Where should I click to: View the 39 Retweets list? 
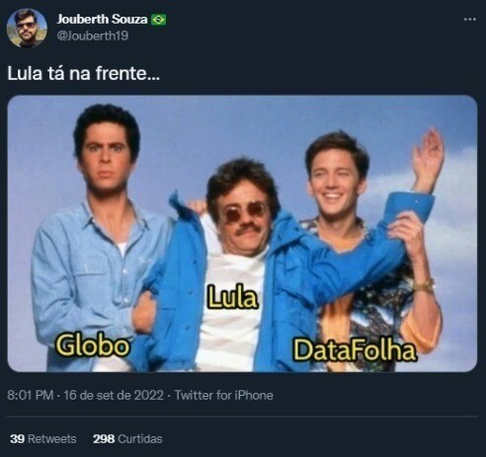(42, 438)
